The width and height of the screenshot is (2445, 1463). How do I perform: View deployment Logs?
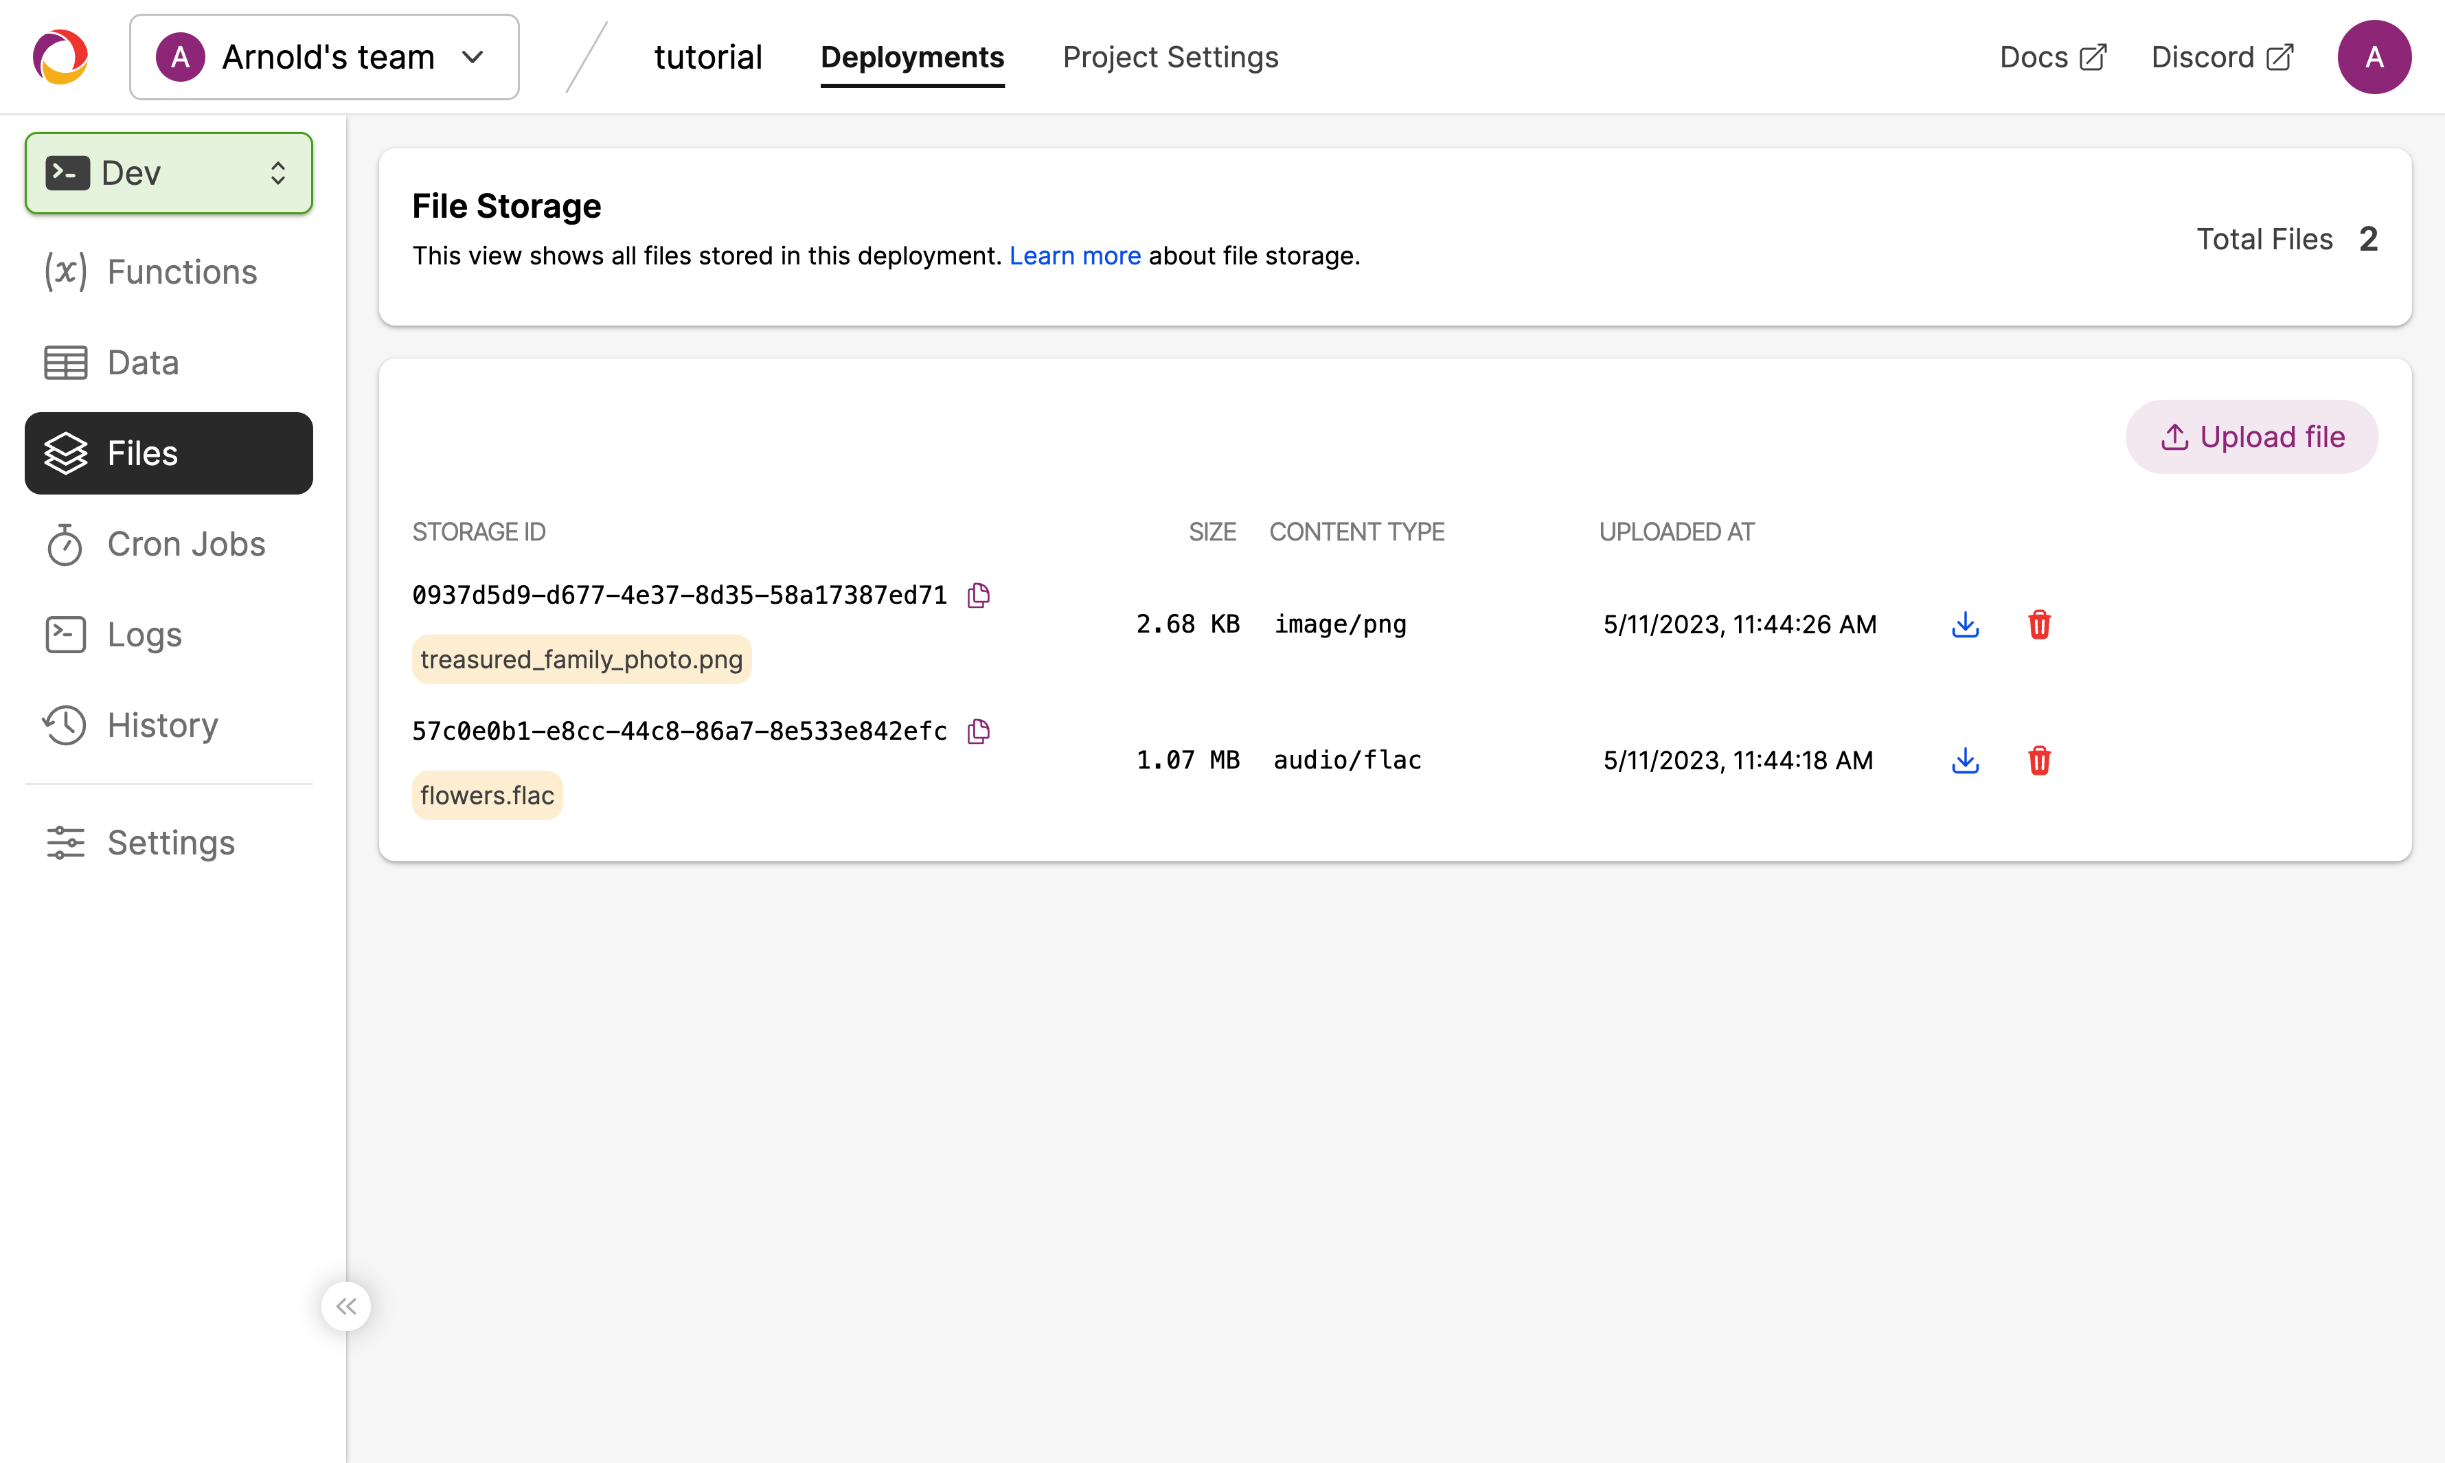click(144, 634)
